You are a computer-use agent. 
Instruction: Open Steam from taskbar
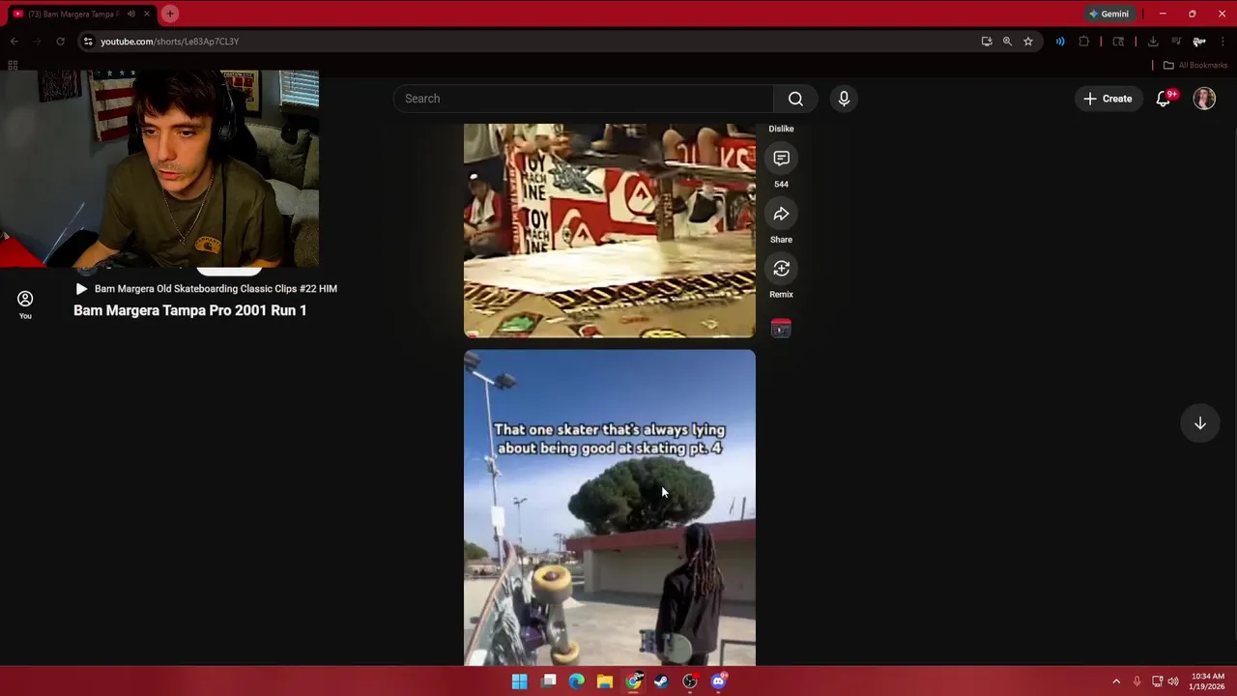click(661, 681)
